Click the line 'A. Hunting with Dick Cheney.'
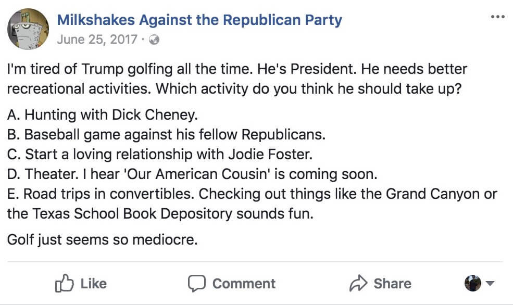Viewport: 513px width, 305px height. click(103, 115)
